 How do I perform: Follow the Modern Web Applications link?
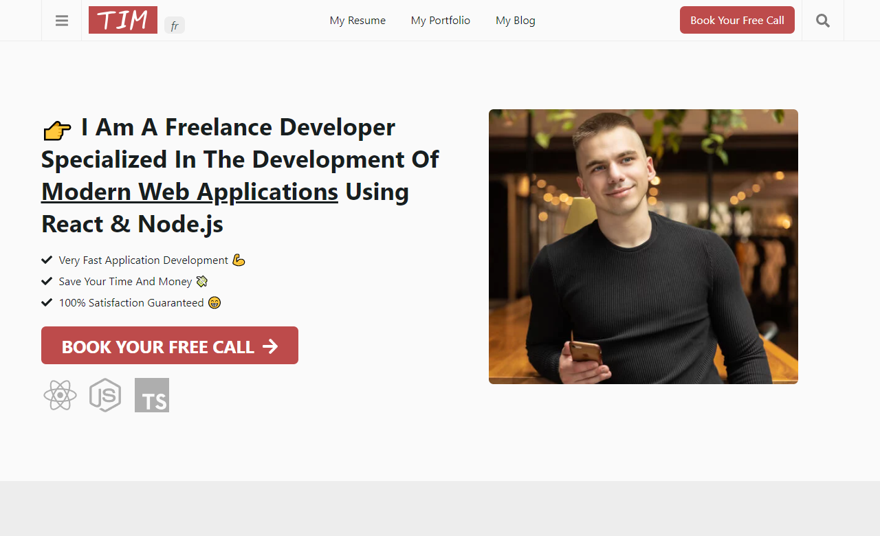[x=190, y=192]
